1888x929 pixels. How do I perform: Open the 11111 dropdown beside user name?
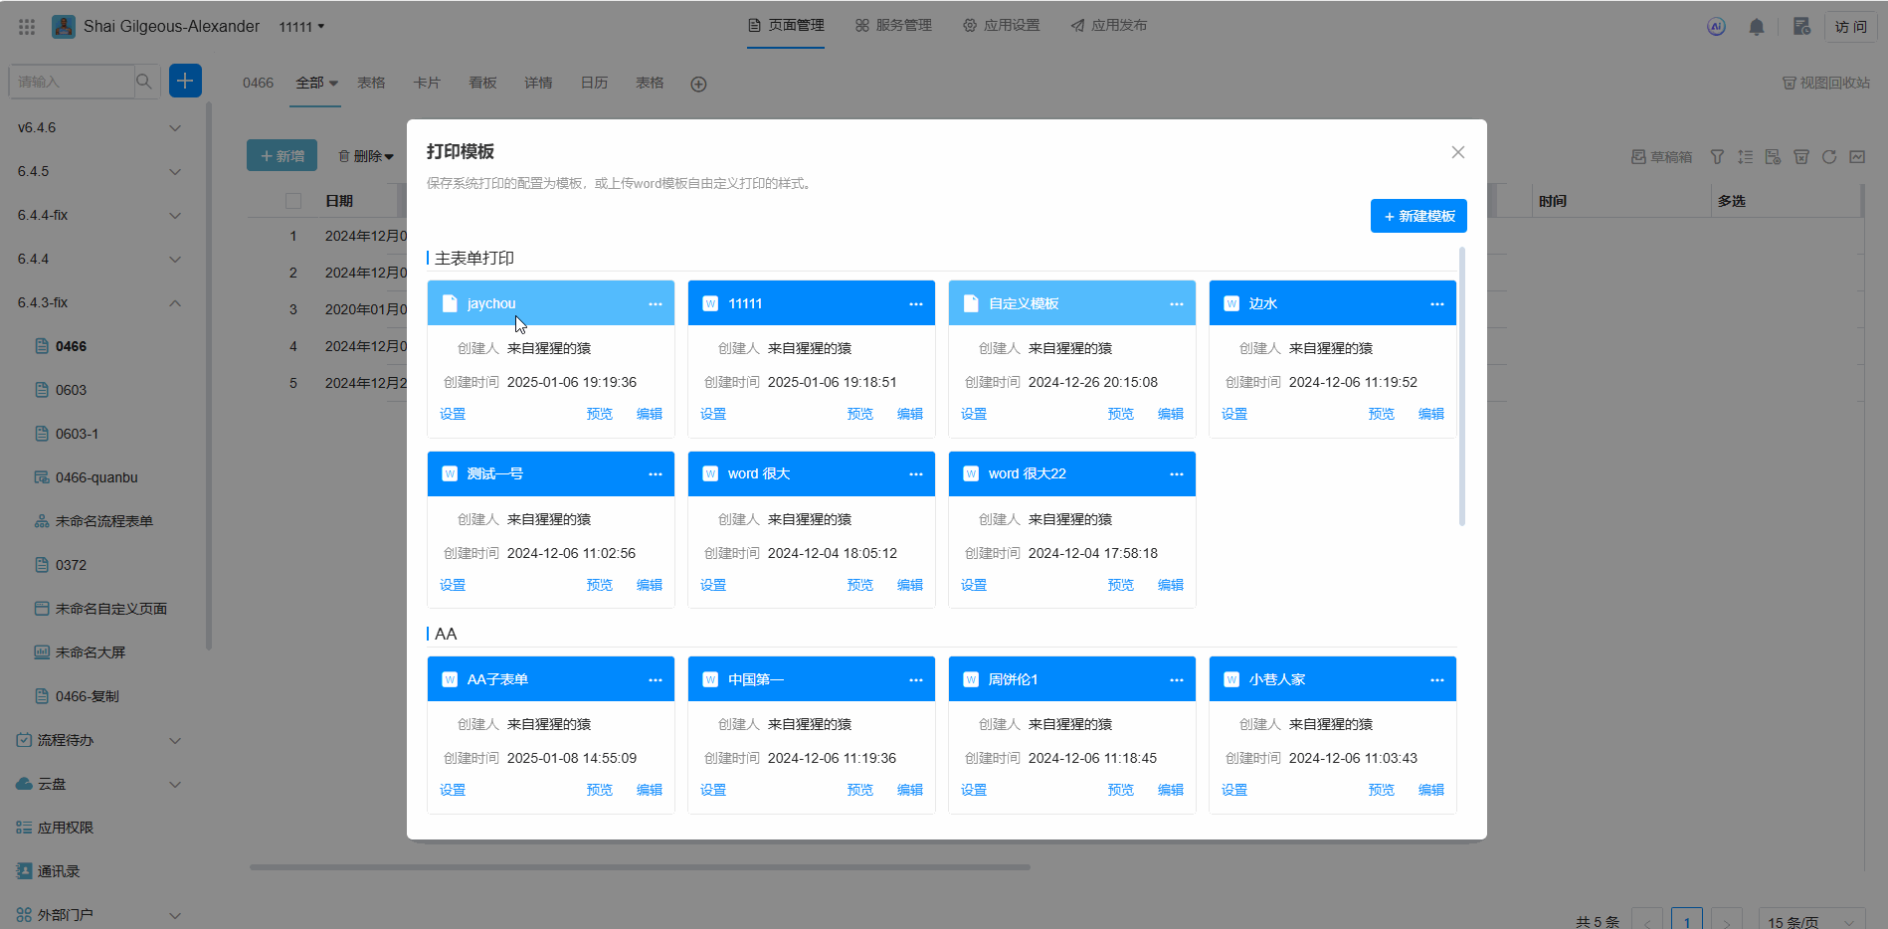[301, 27]
